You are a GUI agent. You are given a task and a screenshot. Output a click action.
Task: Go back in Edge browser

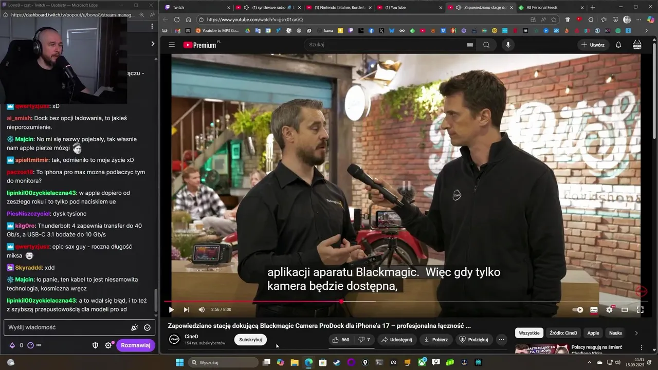pos(165,20)
